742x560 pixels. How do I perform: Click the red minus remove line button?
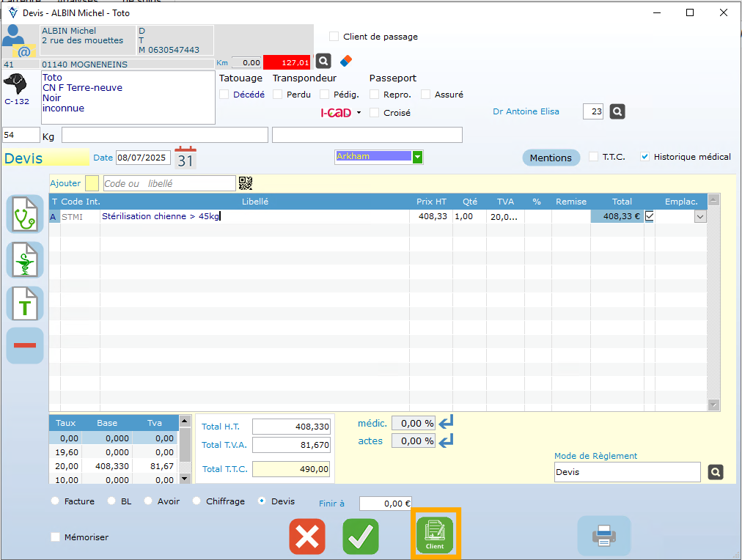pos(25,345)
